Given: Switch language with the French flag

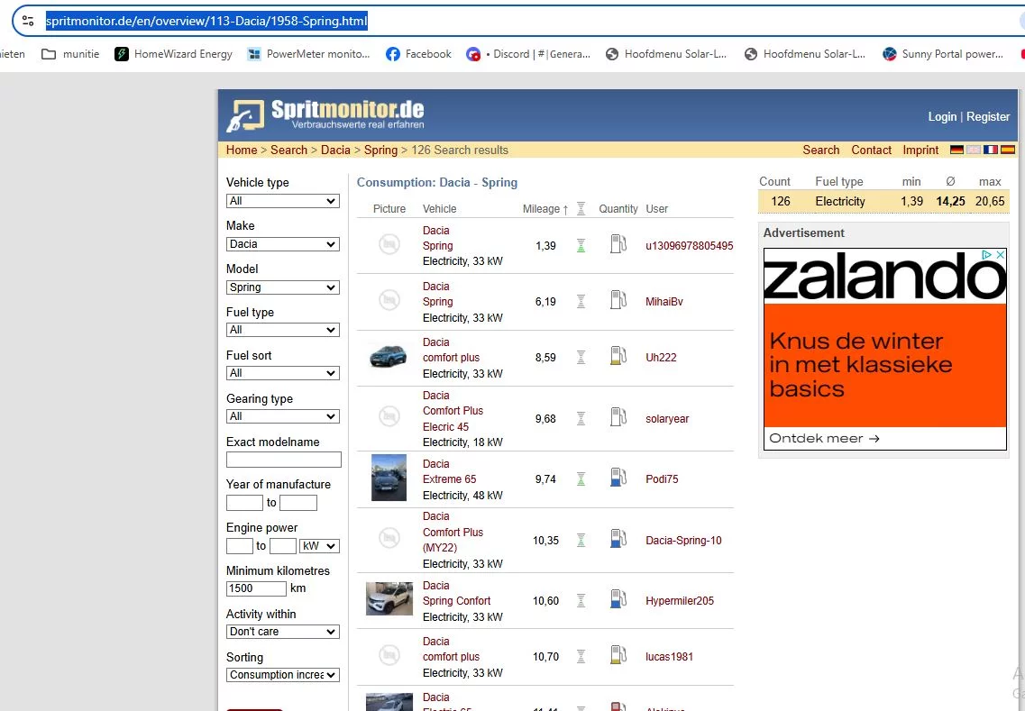Looking at the screenshot, I should [991, 150].
